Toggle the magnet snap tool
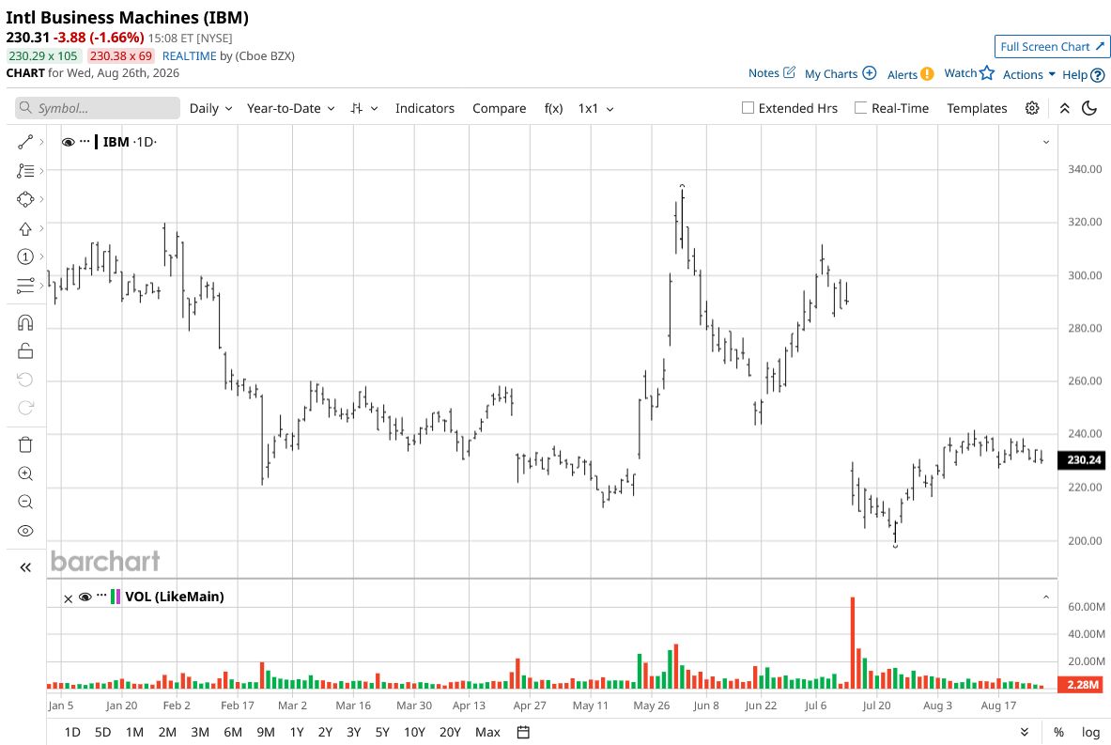The width and height of the screenshot is (1111, 745). [25, 323]
